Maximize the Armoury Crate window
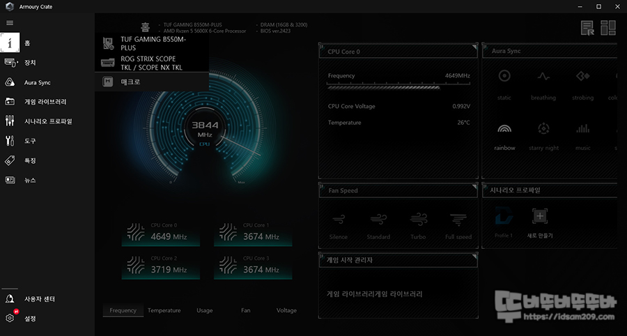 598,7
